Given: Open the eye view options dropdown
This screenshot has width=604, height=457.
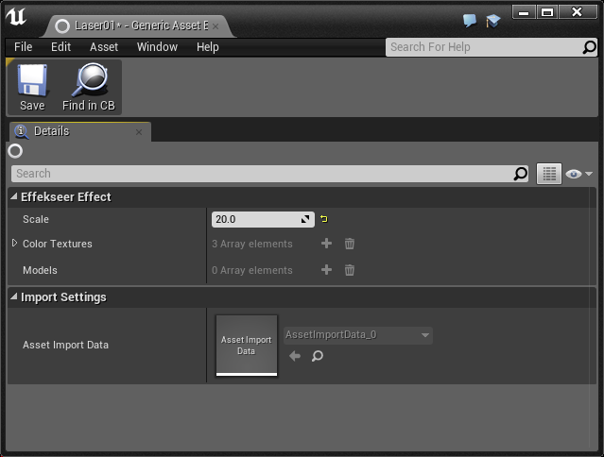Looking at the screenshot, I should (578, 174).
